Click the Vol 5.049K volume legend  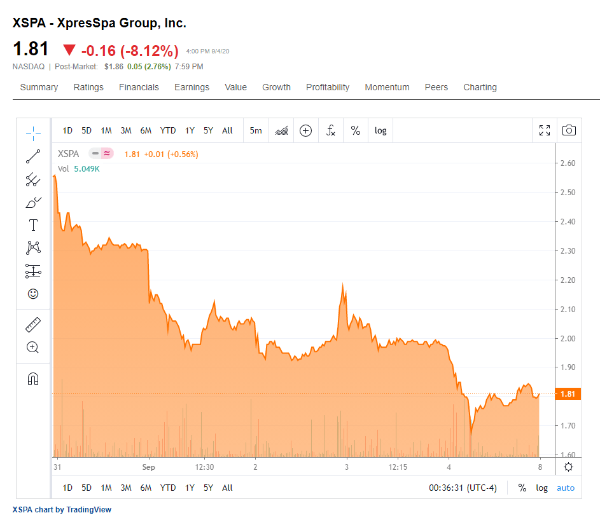tap(78, 169)
